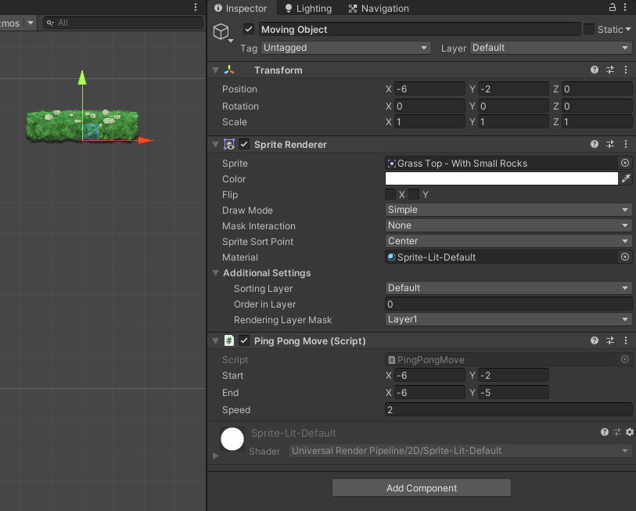Click the Transform help question-mark icon
This screenshot has width=636, height=511.
pyautogui.click(x=595, y=70)
